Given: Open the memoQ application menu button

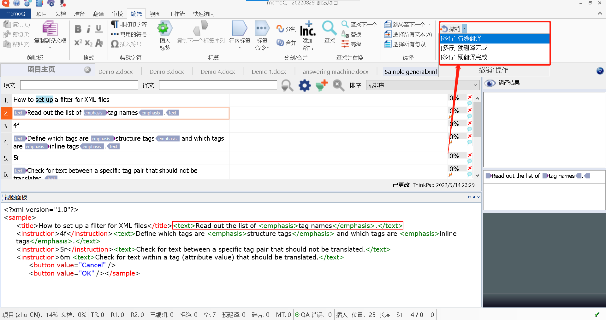Looking at the screenshot, I should pyautogui.click(x=15, y=14).
